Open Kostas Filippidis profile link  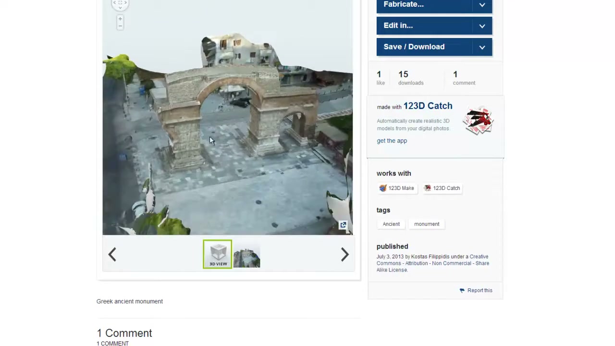430,257
